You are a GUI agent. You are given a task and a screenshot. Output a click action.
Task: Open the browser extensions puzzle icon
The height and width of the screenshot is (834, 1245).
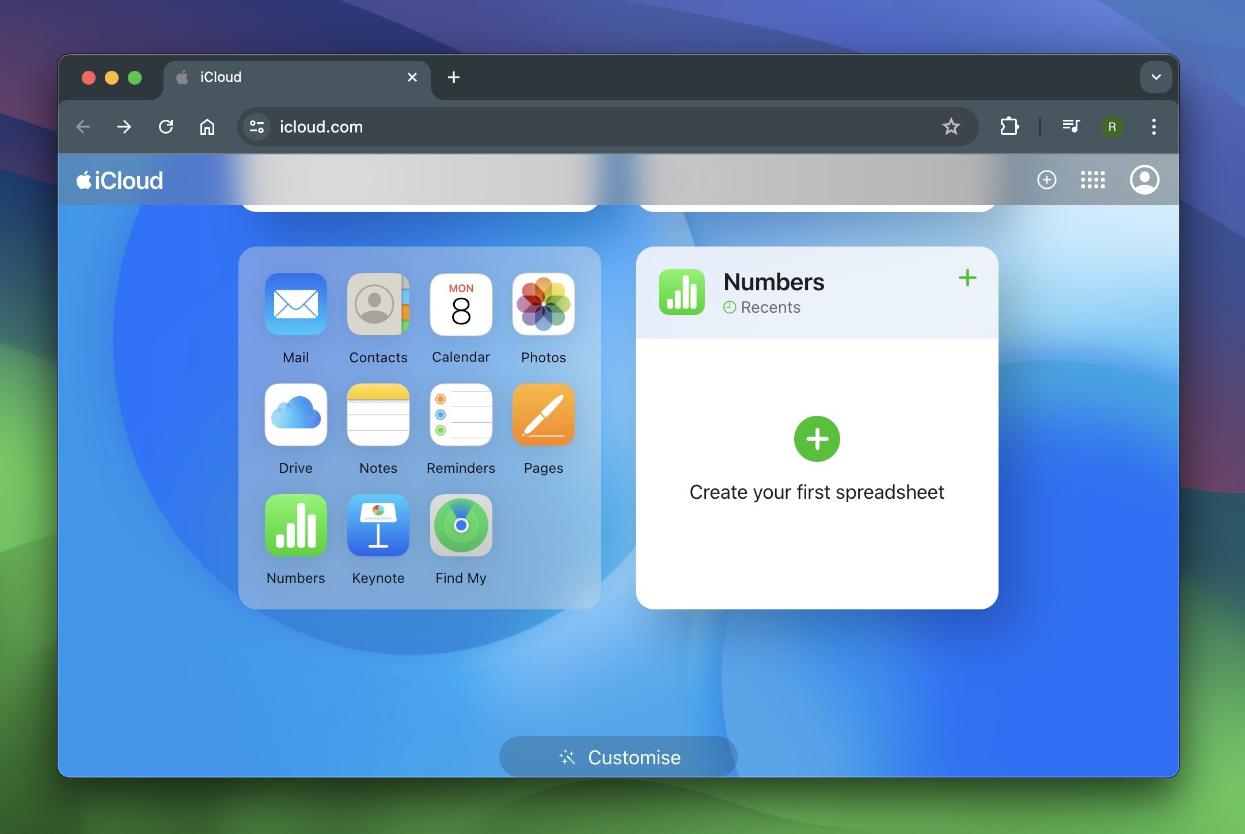point(1009,127)
